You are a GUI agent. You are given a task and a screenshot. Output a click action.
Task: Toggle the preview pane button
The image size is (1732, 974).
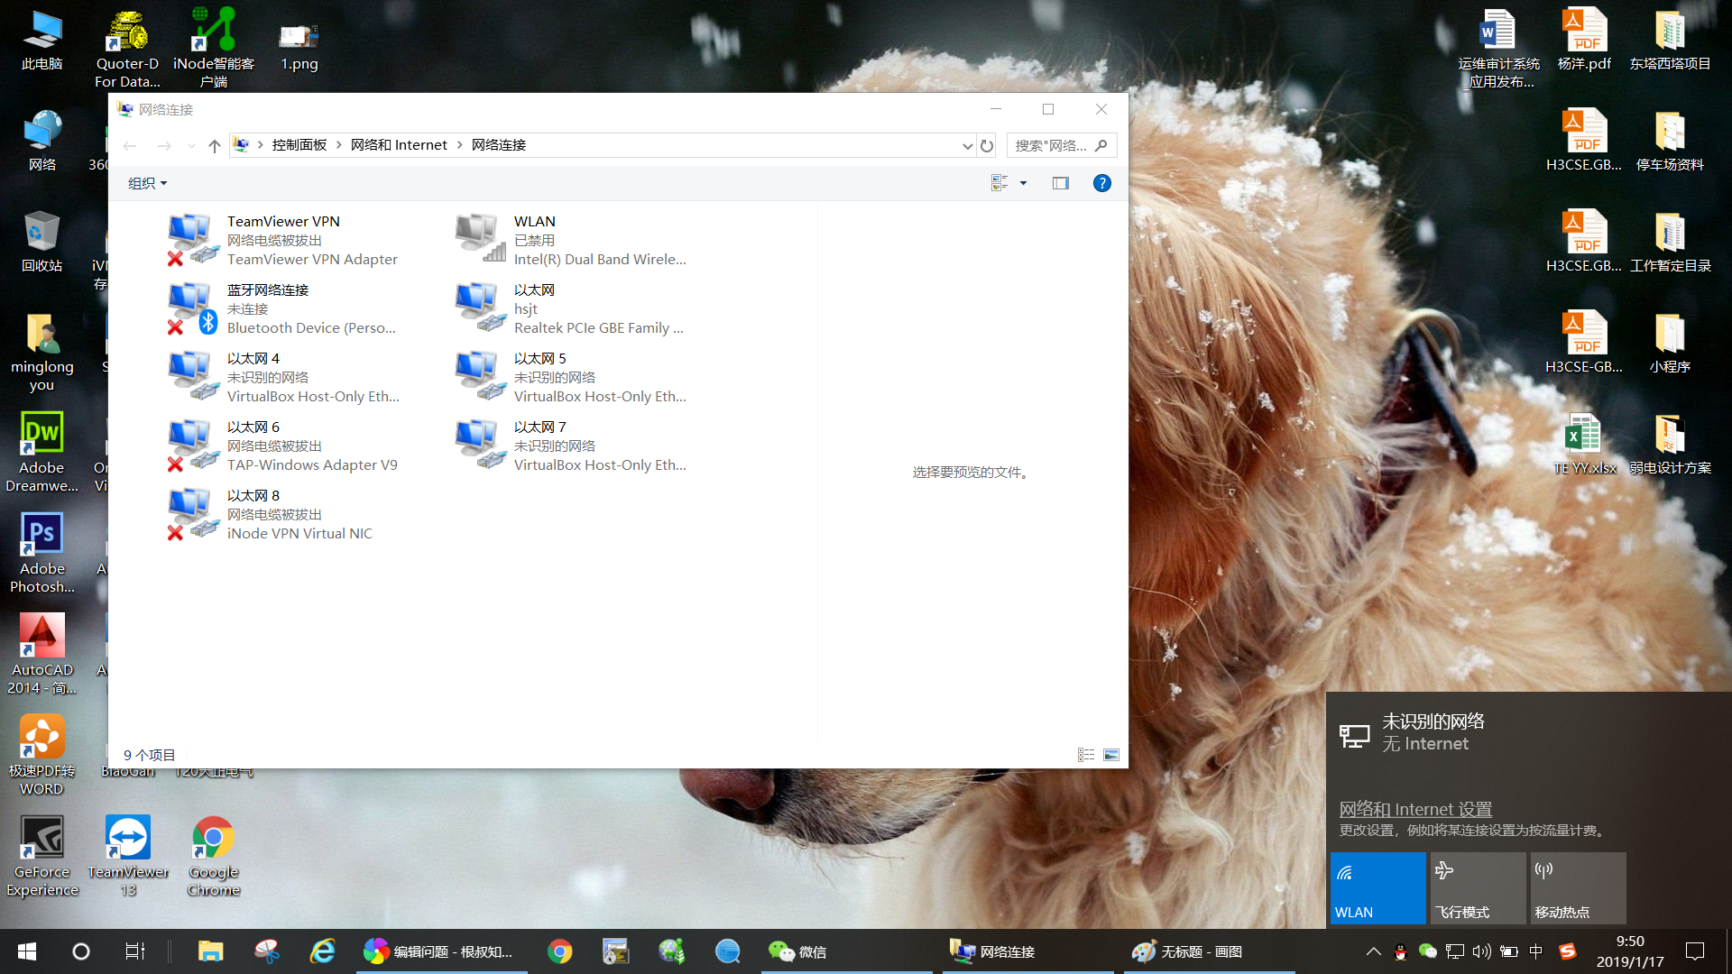click(x=1060, y=183)
